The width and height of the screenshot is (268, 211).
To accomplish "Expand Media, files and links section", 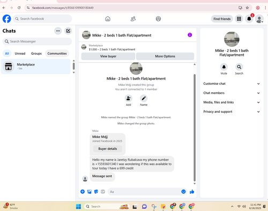I will pyautogui.click(x=232, y=102).
